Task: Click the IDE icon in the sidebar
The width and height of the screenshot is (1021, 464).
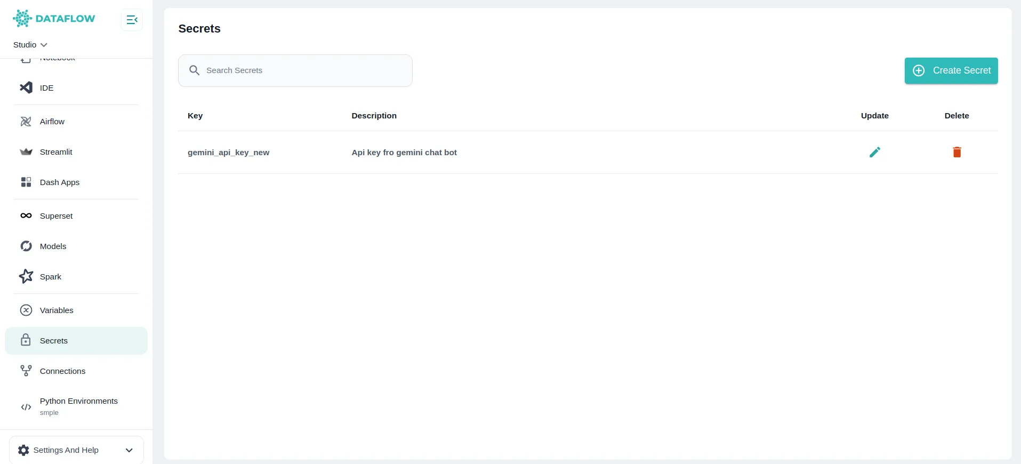Action: [26, 87]
